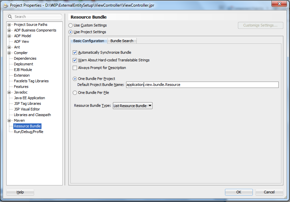This screenshot has width=290, height=202.
Task: Select ADF Business Components label
Action: (35, 30)
